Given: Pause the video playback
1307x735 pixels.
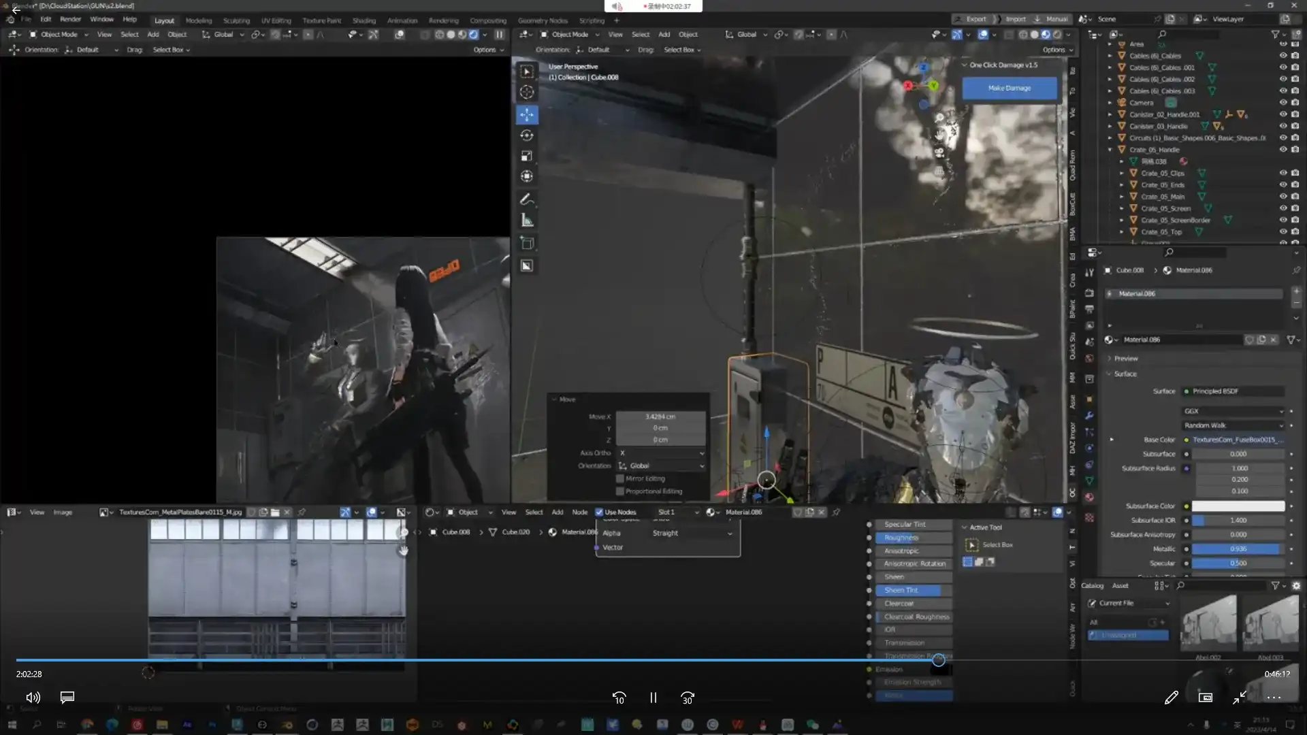Looking at the screenshot, I should (x=653, y=698).
